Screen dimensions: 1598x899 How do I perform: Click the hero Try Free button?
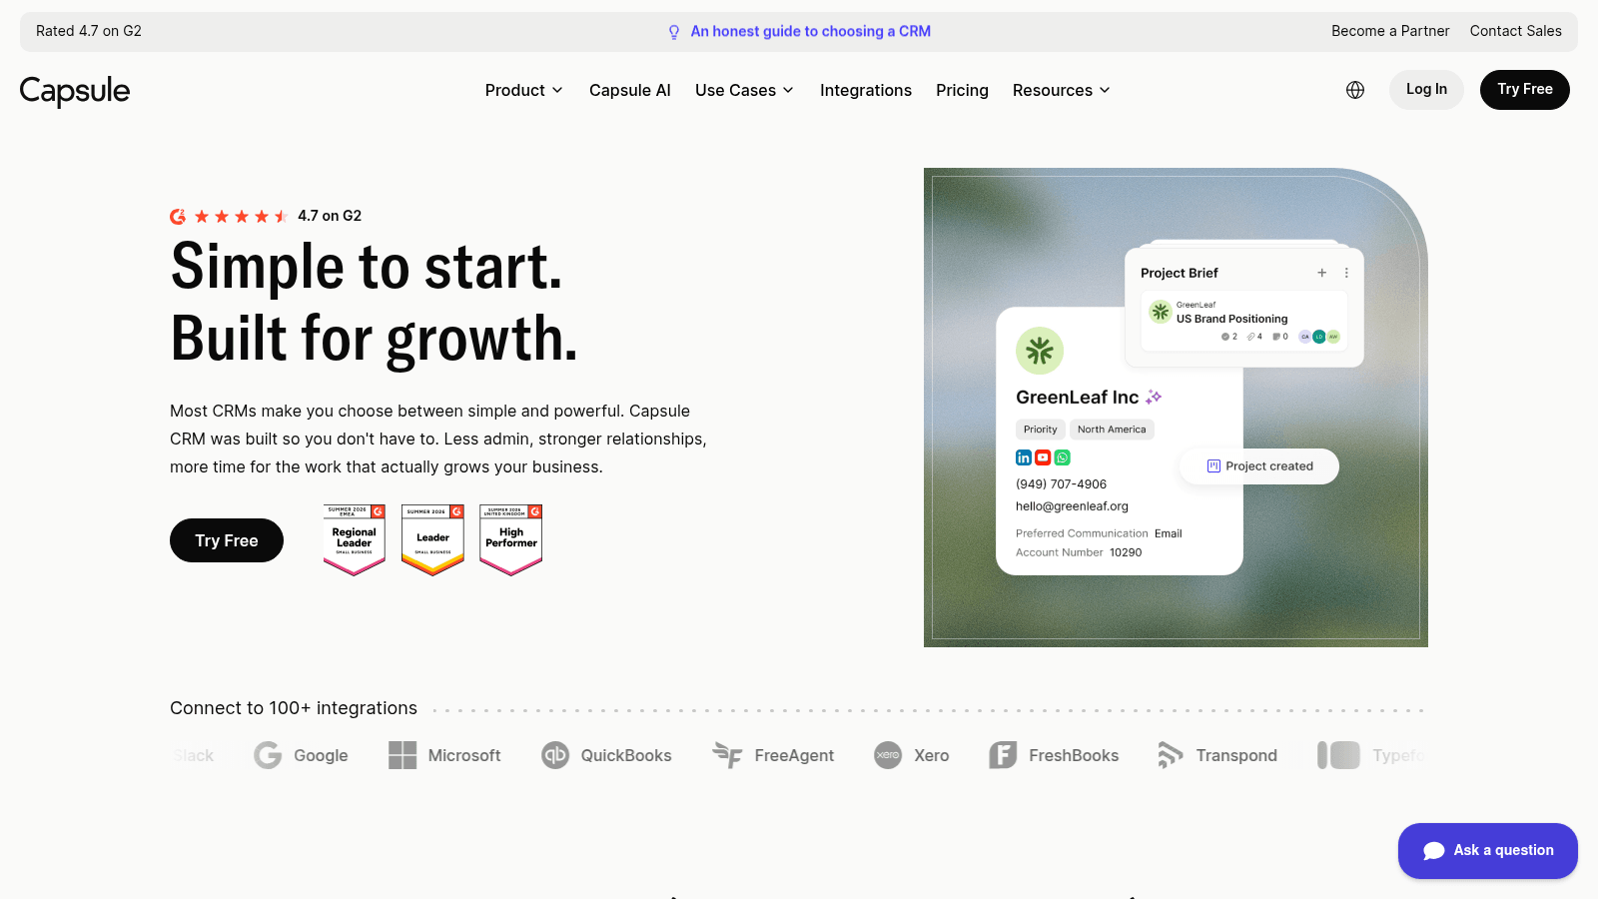(x=227, y=540)
